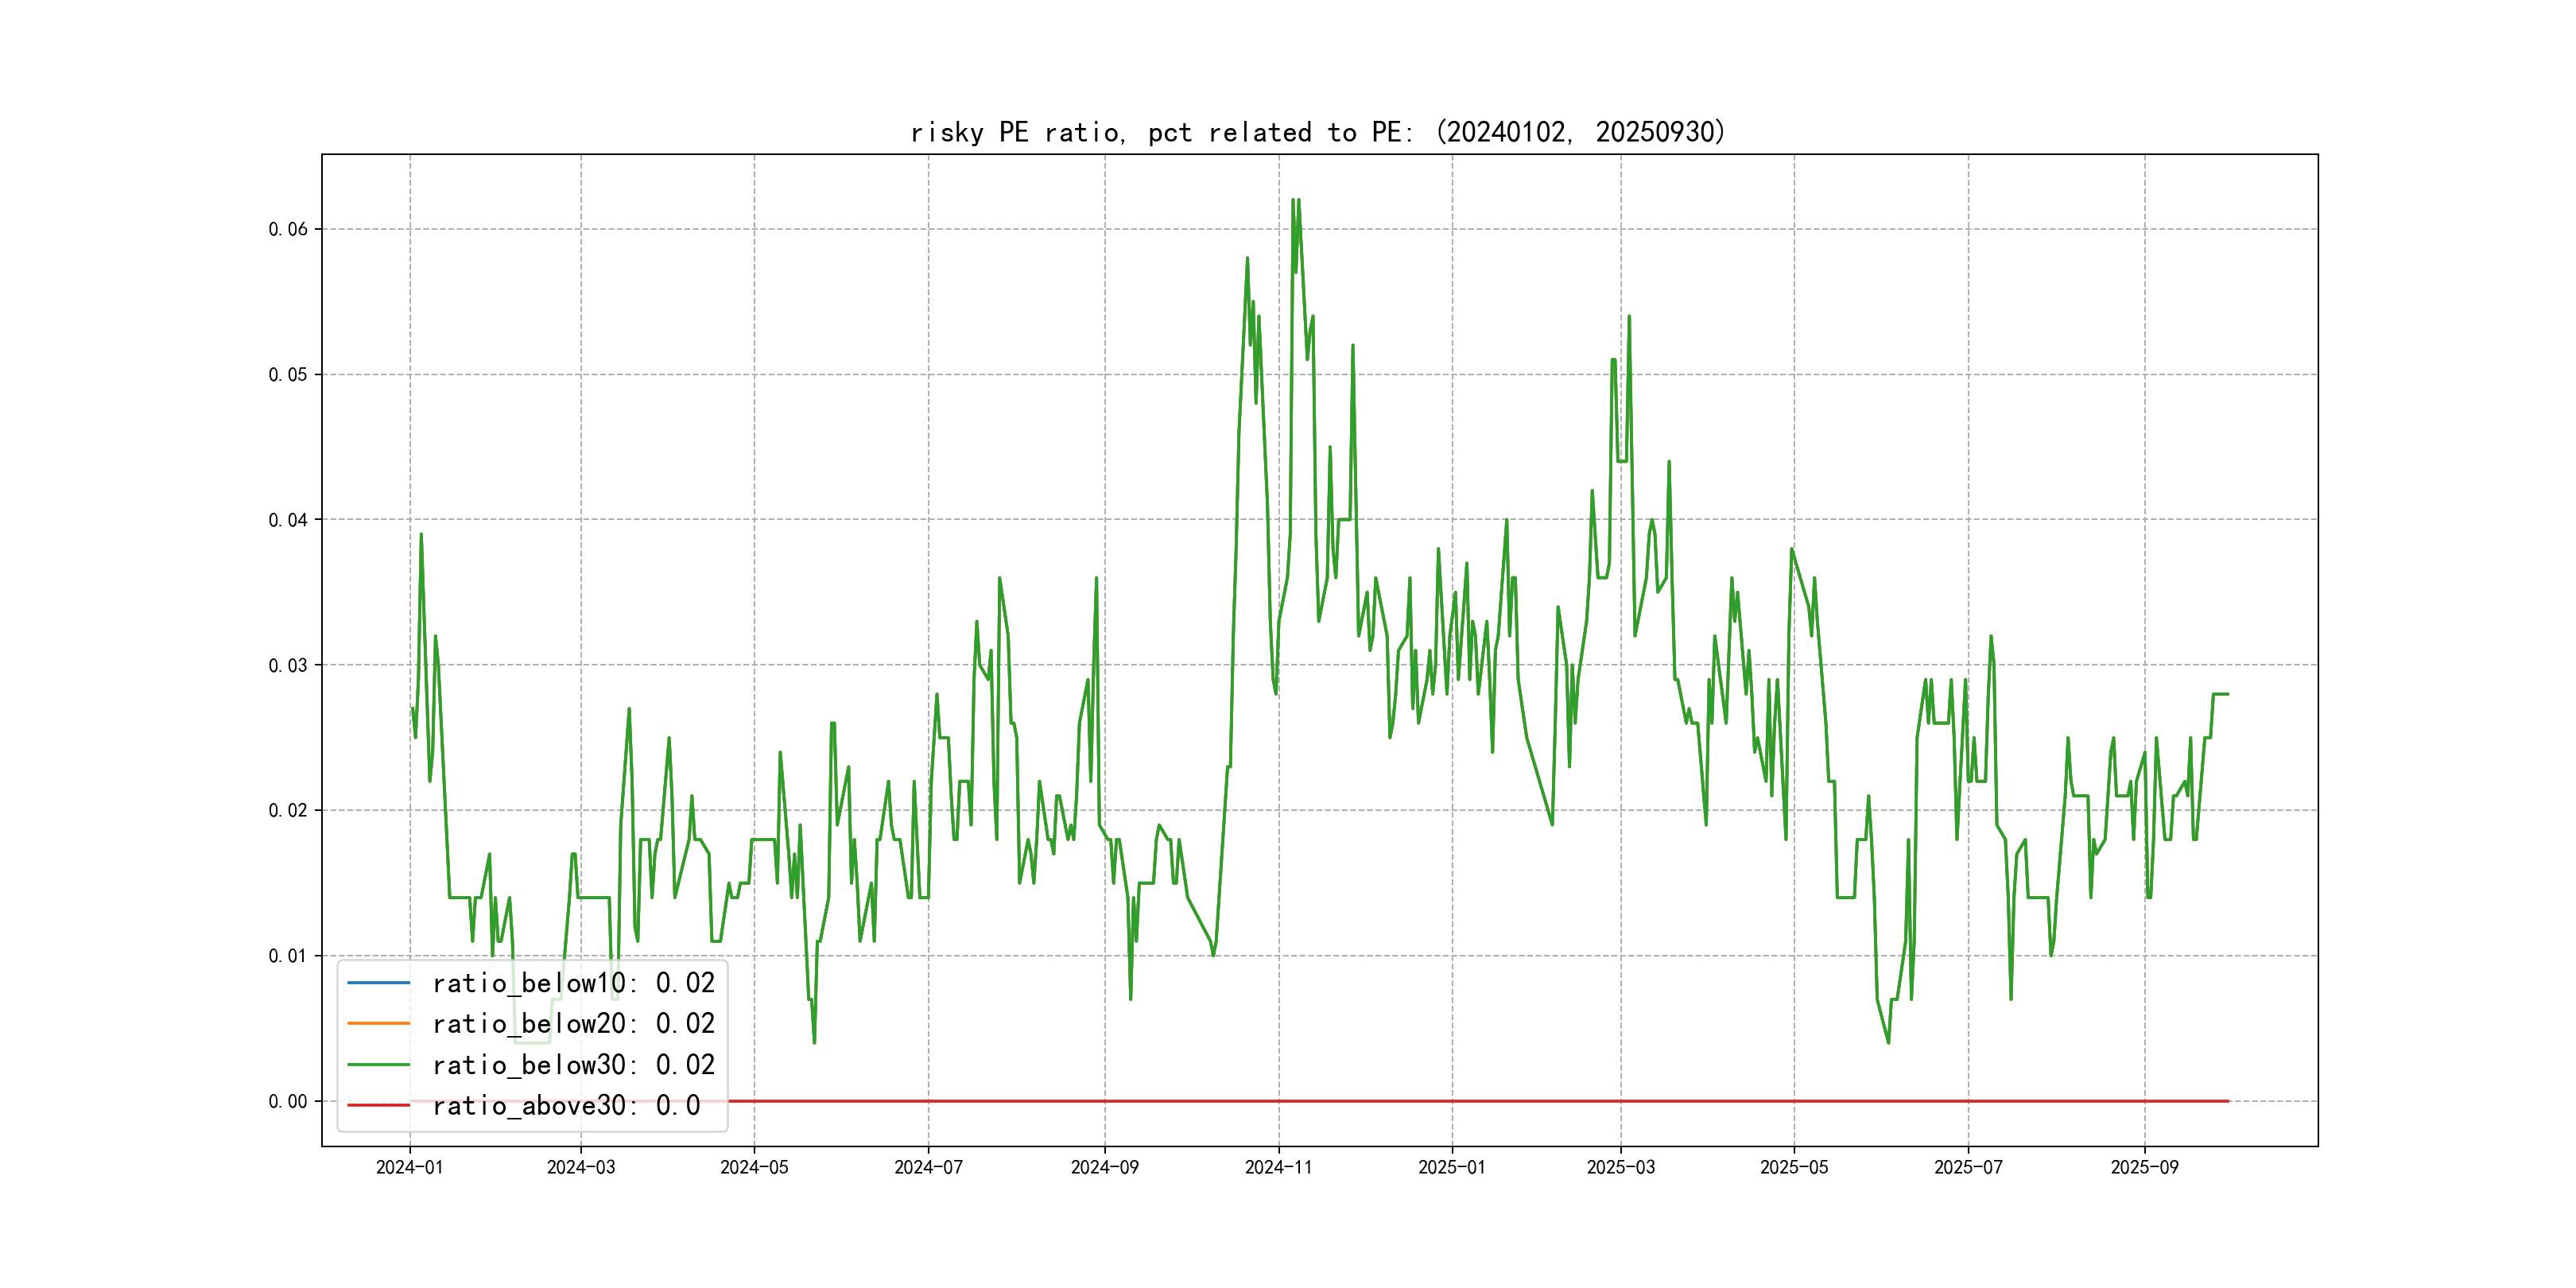Screen dimensions: 2576x1288
Task: Click the orange ratio_below20 legend line
Action: (378, 1023)
